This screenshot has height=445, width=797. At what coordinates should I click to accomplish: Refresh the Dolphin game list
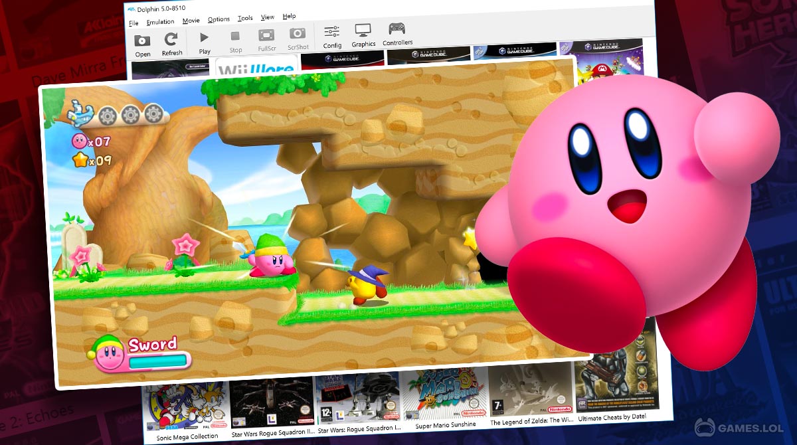(171, 39)
